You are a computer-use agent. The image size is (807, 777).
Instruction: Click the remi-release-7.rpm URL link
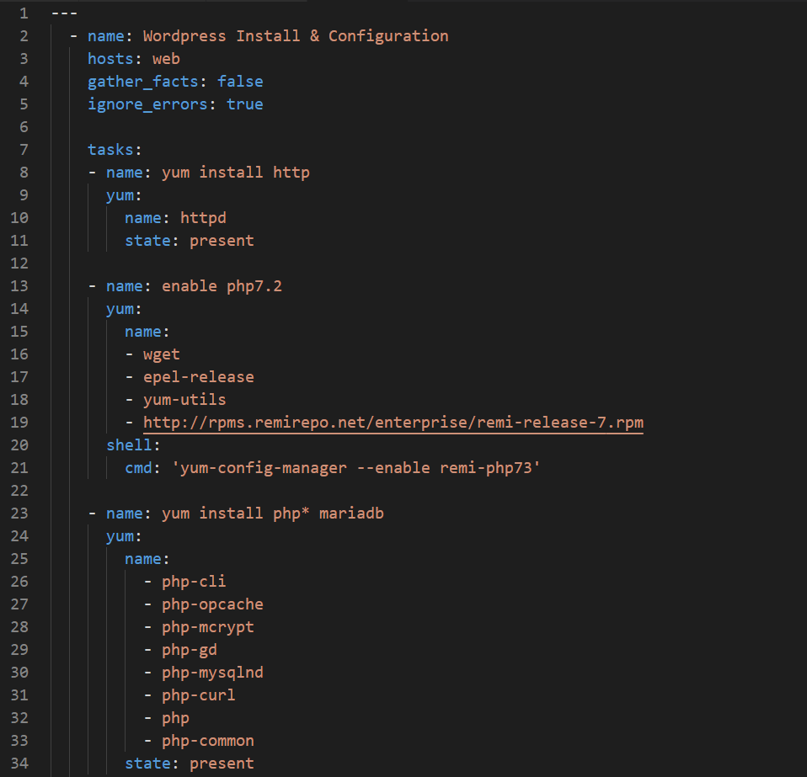click(393, 423)
